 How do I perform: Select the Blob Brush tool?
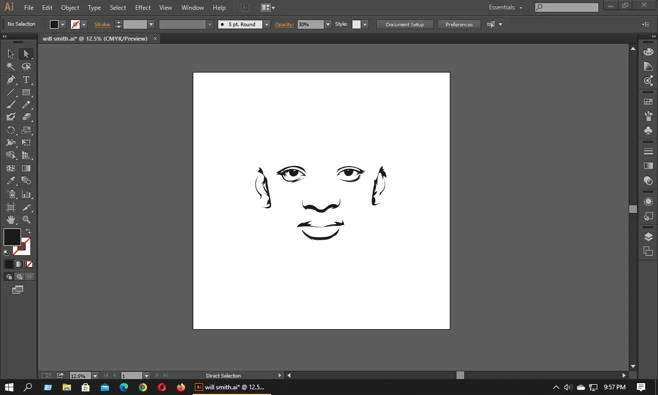pyautogui.click(x=11, y=117)
